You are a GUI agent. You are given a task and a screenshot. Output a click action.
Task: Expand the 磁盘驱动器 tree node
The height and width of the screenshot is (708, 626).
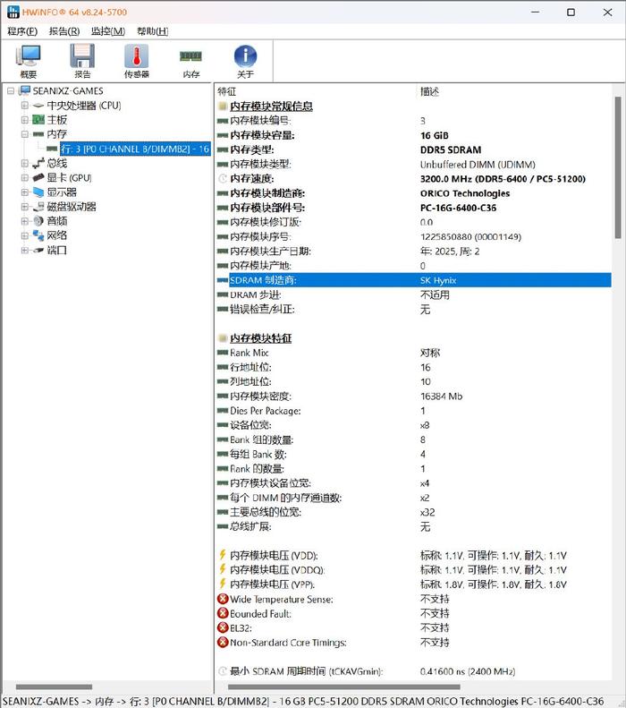25,207
